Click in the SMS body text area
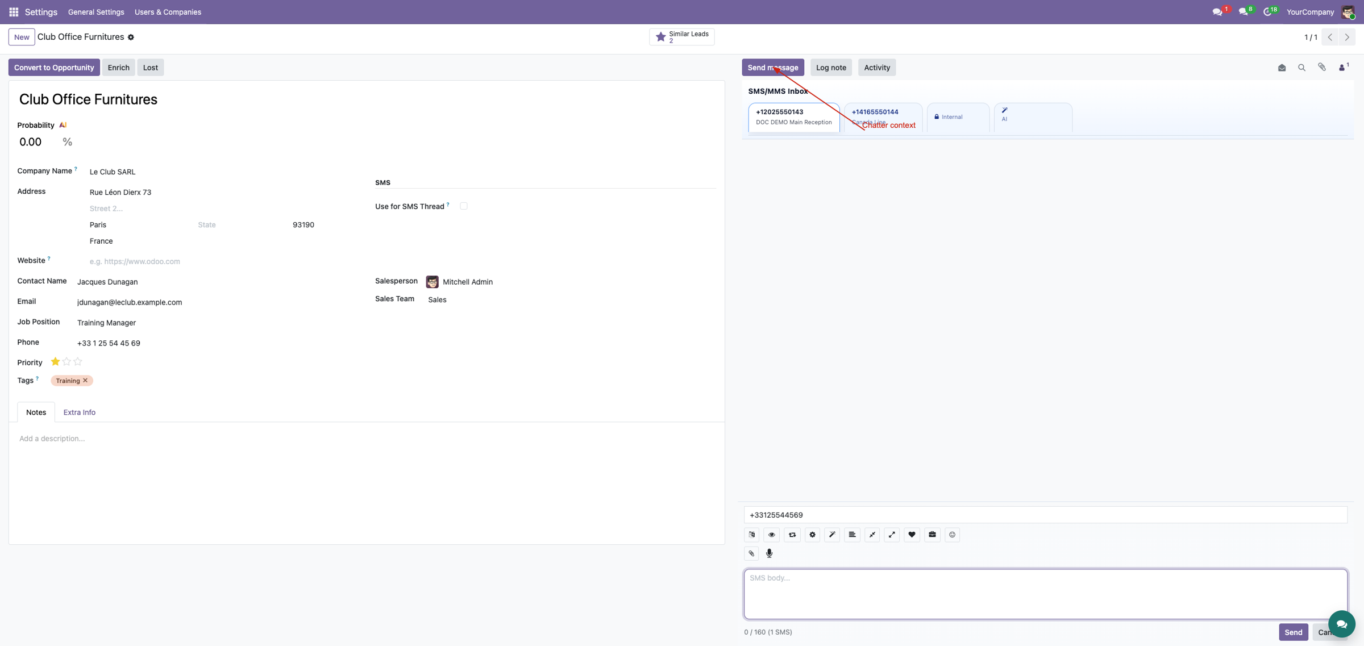Screen dimensions: 1364x646 coord(1045,594)
